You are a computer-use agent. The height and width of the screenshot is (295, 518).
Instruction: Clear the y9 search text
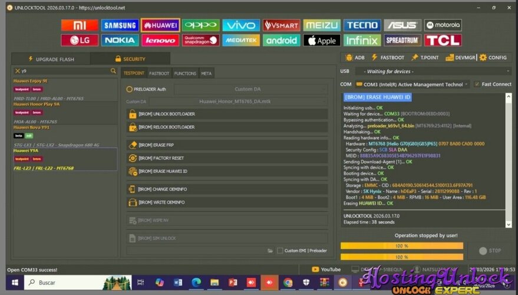(x=18, y=71)
